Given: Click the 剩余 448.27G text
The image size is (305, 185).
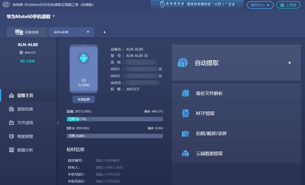Looking at the screenshot, I should coord(153,111).
